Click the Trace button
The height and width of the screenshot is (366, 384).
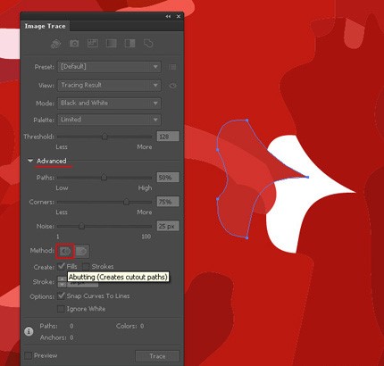point(157,356)
